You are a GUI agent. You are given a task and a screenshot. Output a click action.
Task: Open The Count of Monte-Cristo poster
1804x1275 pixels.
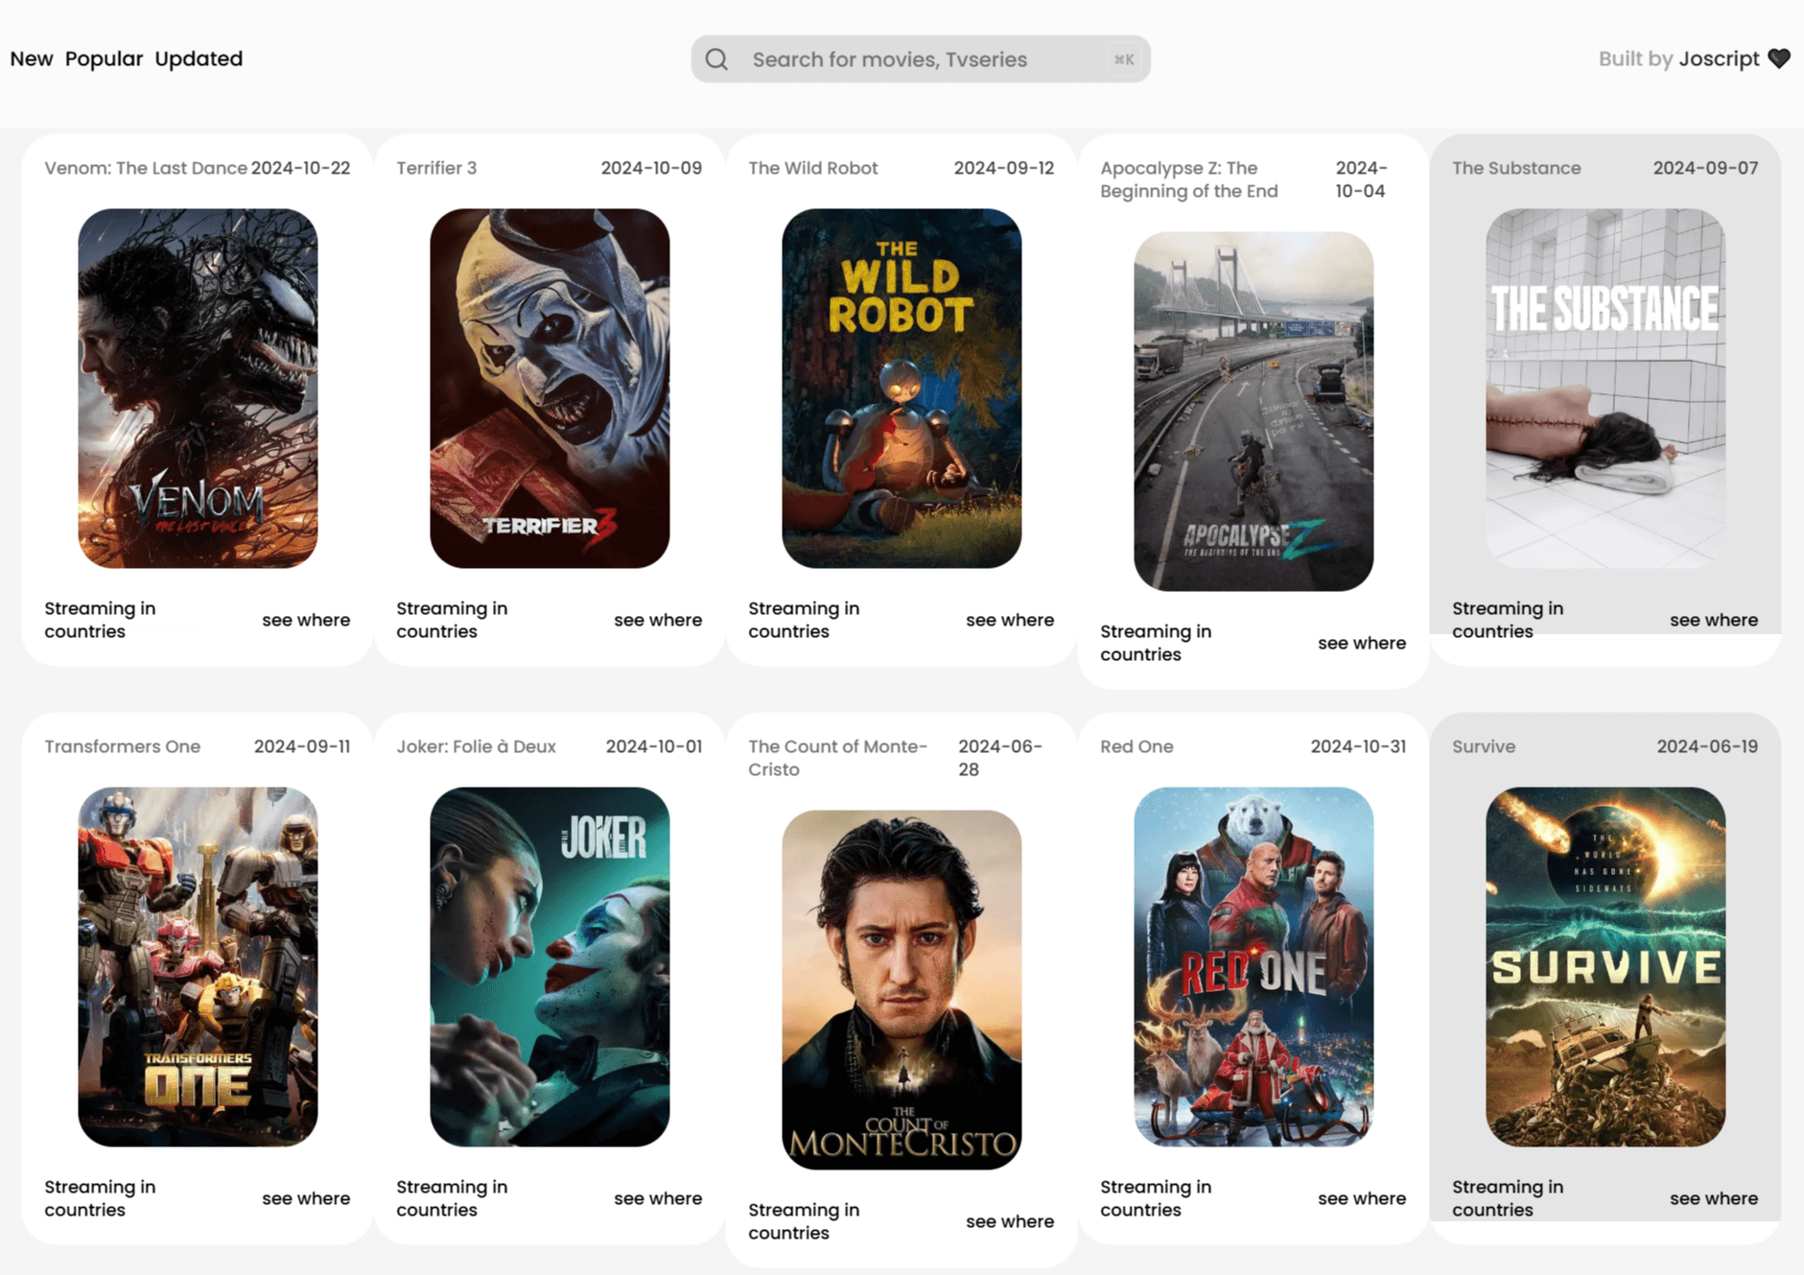[x=902, y=990]
